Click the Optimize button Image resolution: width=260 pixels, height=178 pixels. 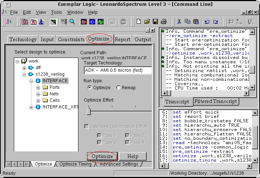[102, 156]
